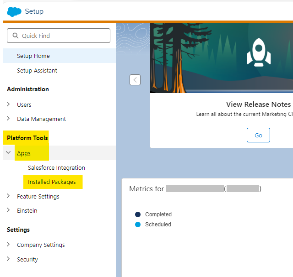This screenshot has height=277, width=293.
Task: Click the magnifier icon in Quick Find
Action: [16, 36]
